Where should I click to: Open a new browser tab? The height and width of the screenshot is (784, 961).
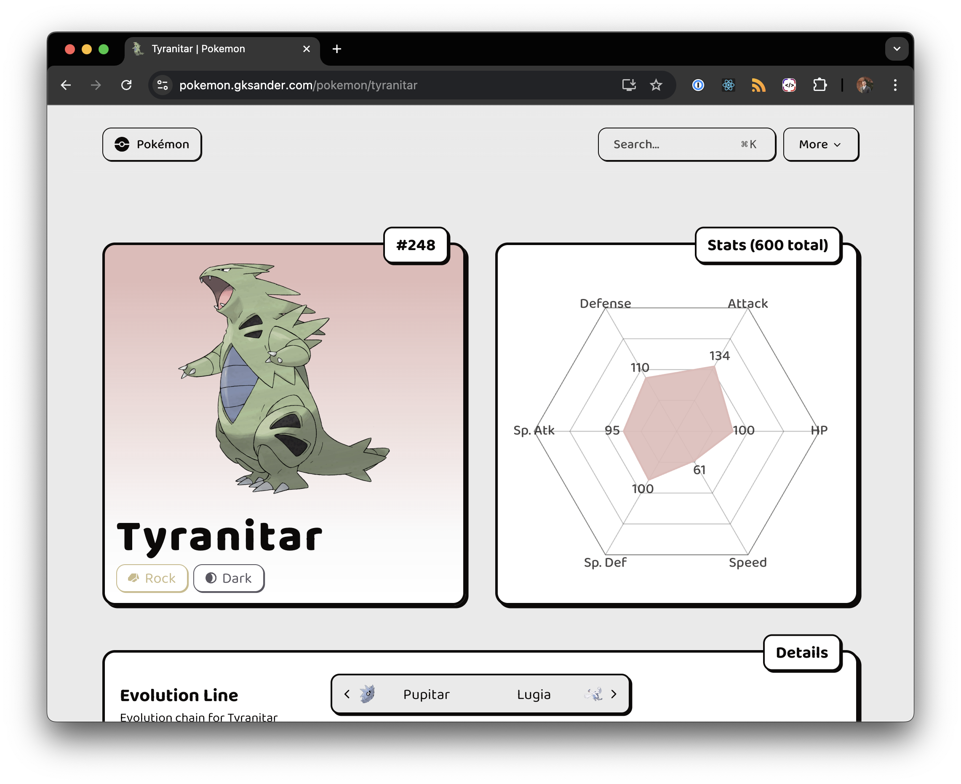[x=336, y=49]
